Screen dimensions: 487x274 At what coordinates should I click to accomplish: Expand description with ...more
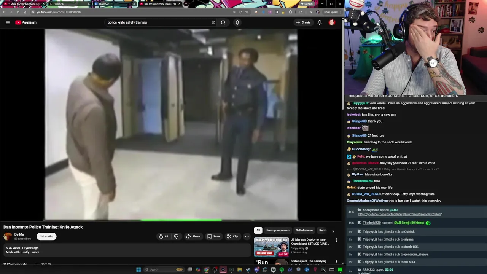pos(35,252)
